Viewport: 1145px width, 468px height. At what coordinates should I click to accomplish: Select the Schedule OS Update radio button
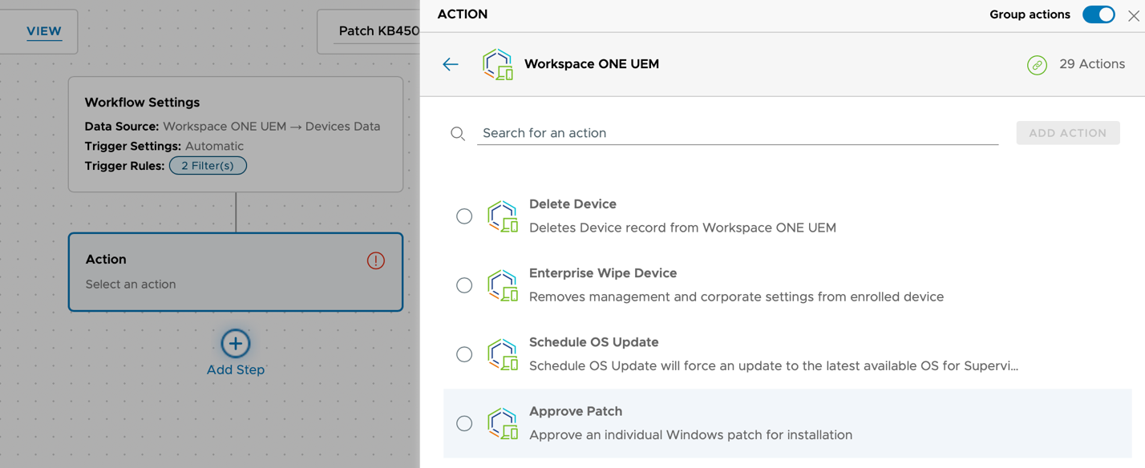(464, 354)
